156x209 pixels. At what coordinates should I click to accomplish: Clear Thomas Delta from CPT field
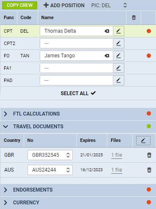coord(107,31)
